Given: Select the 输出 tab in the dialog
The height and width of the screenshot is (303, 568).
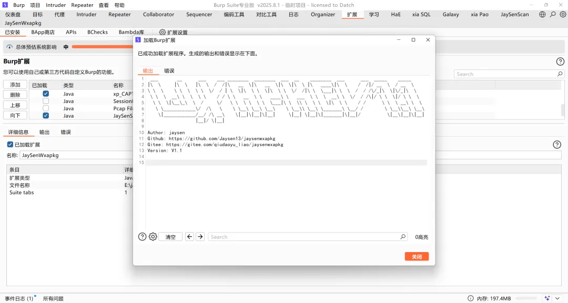Looking at the screenshot, I should (148, 70).
